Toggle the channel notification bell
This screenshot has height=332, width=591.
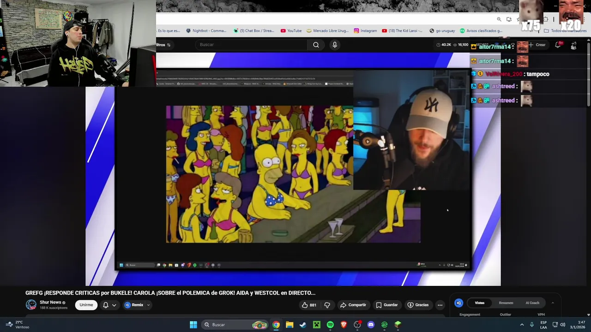[x=106, y=305]
